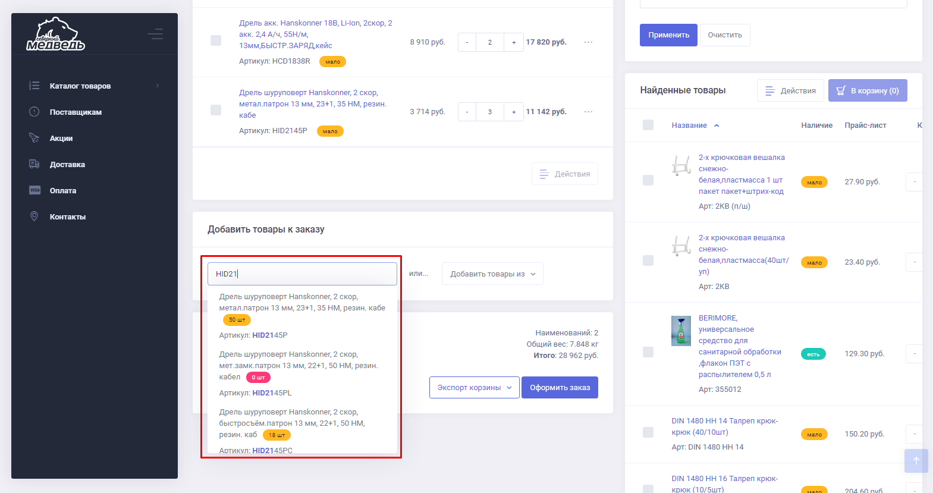Open the DIN 1480 HH 14 Талреп link
Screen dimensions: 933x493
coord(725,426)
